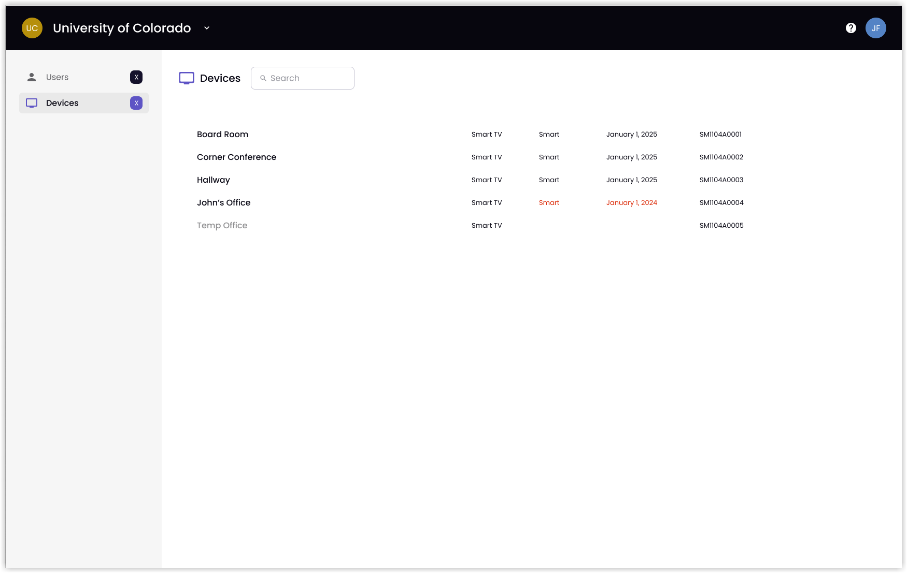This screenshot has width=907, height=573.
Task: Expand the University of Colorado dropdown chevron
Action: tap(207, 28)
